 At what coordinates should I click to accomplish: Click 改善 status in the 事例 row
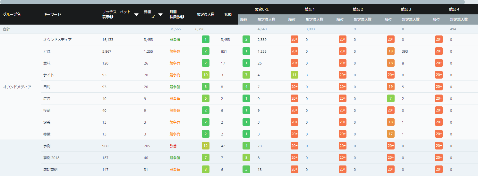tap(173, 146)
